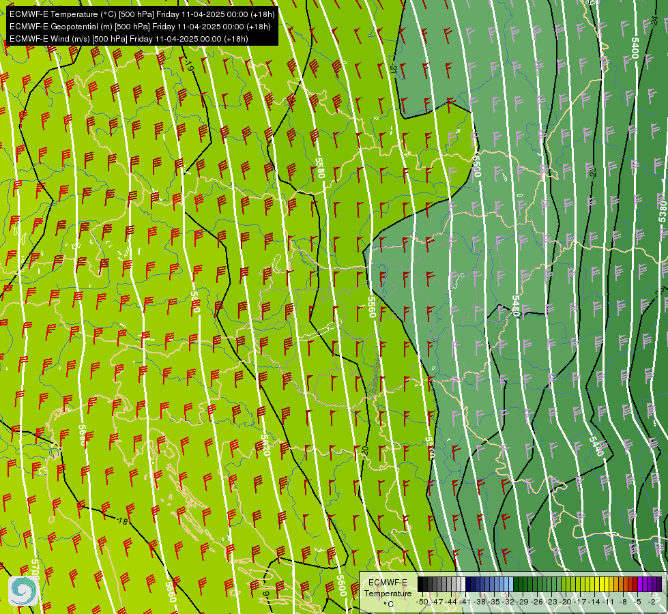This screenshot has width=668, height=614.
Task: Click the -29 scale tick label
Action: (x=523, y=602)
